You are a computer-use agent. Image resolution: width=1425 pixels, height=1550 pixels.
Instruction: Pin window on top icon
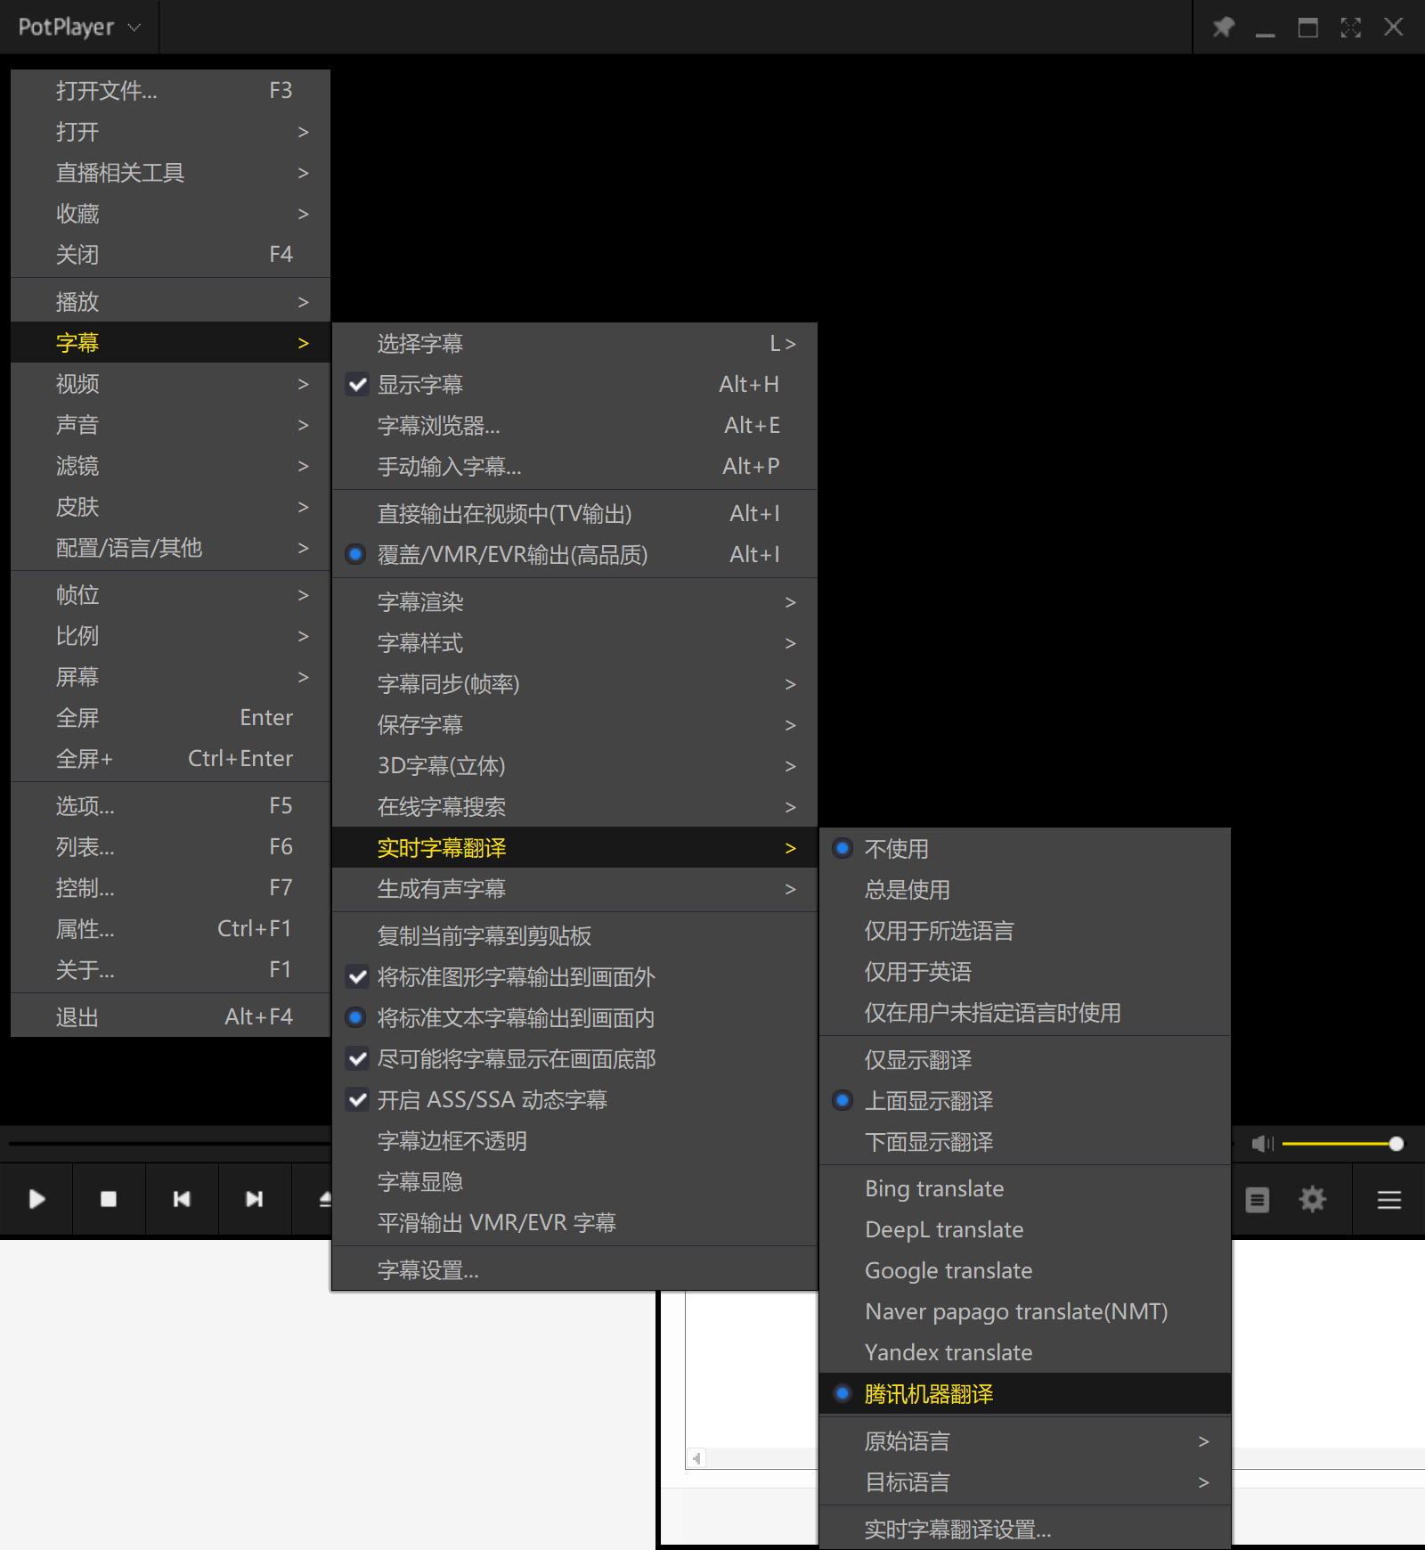(1223, 27)
